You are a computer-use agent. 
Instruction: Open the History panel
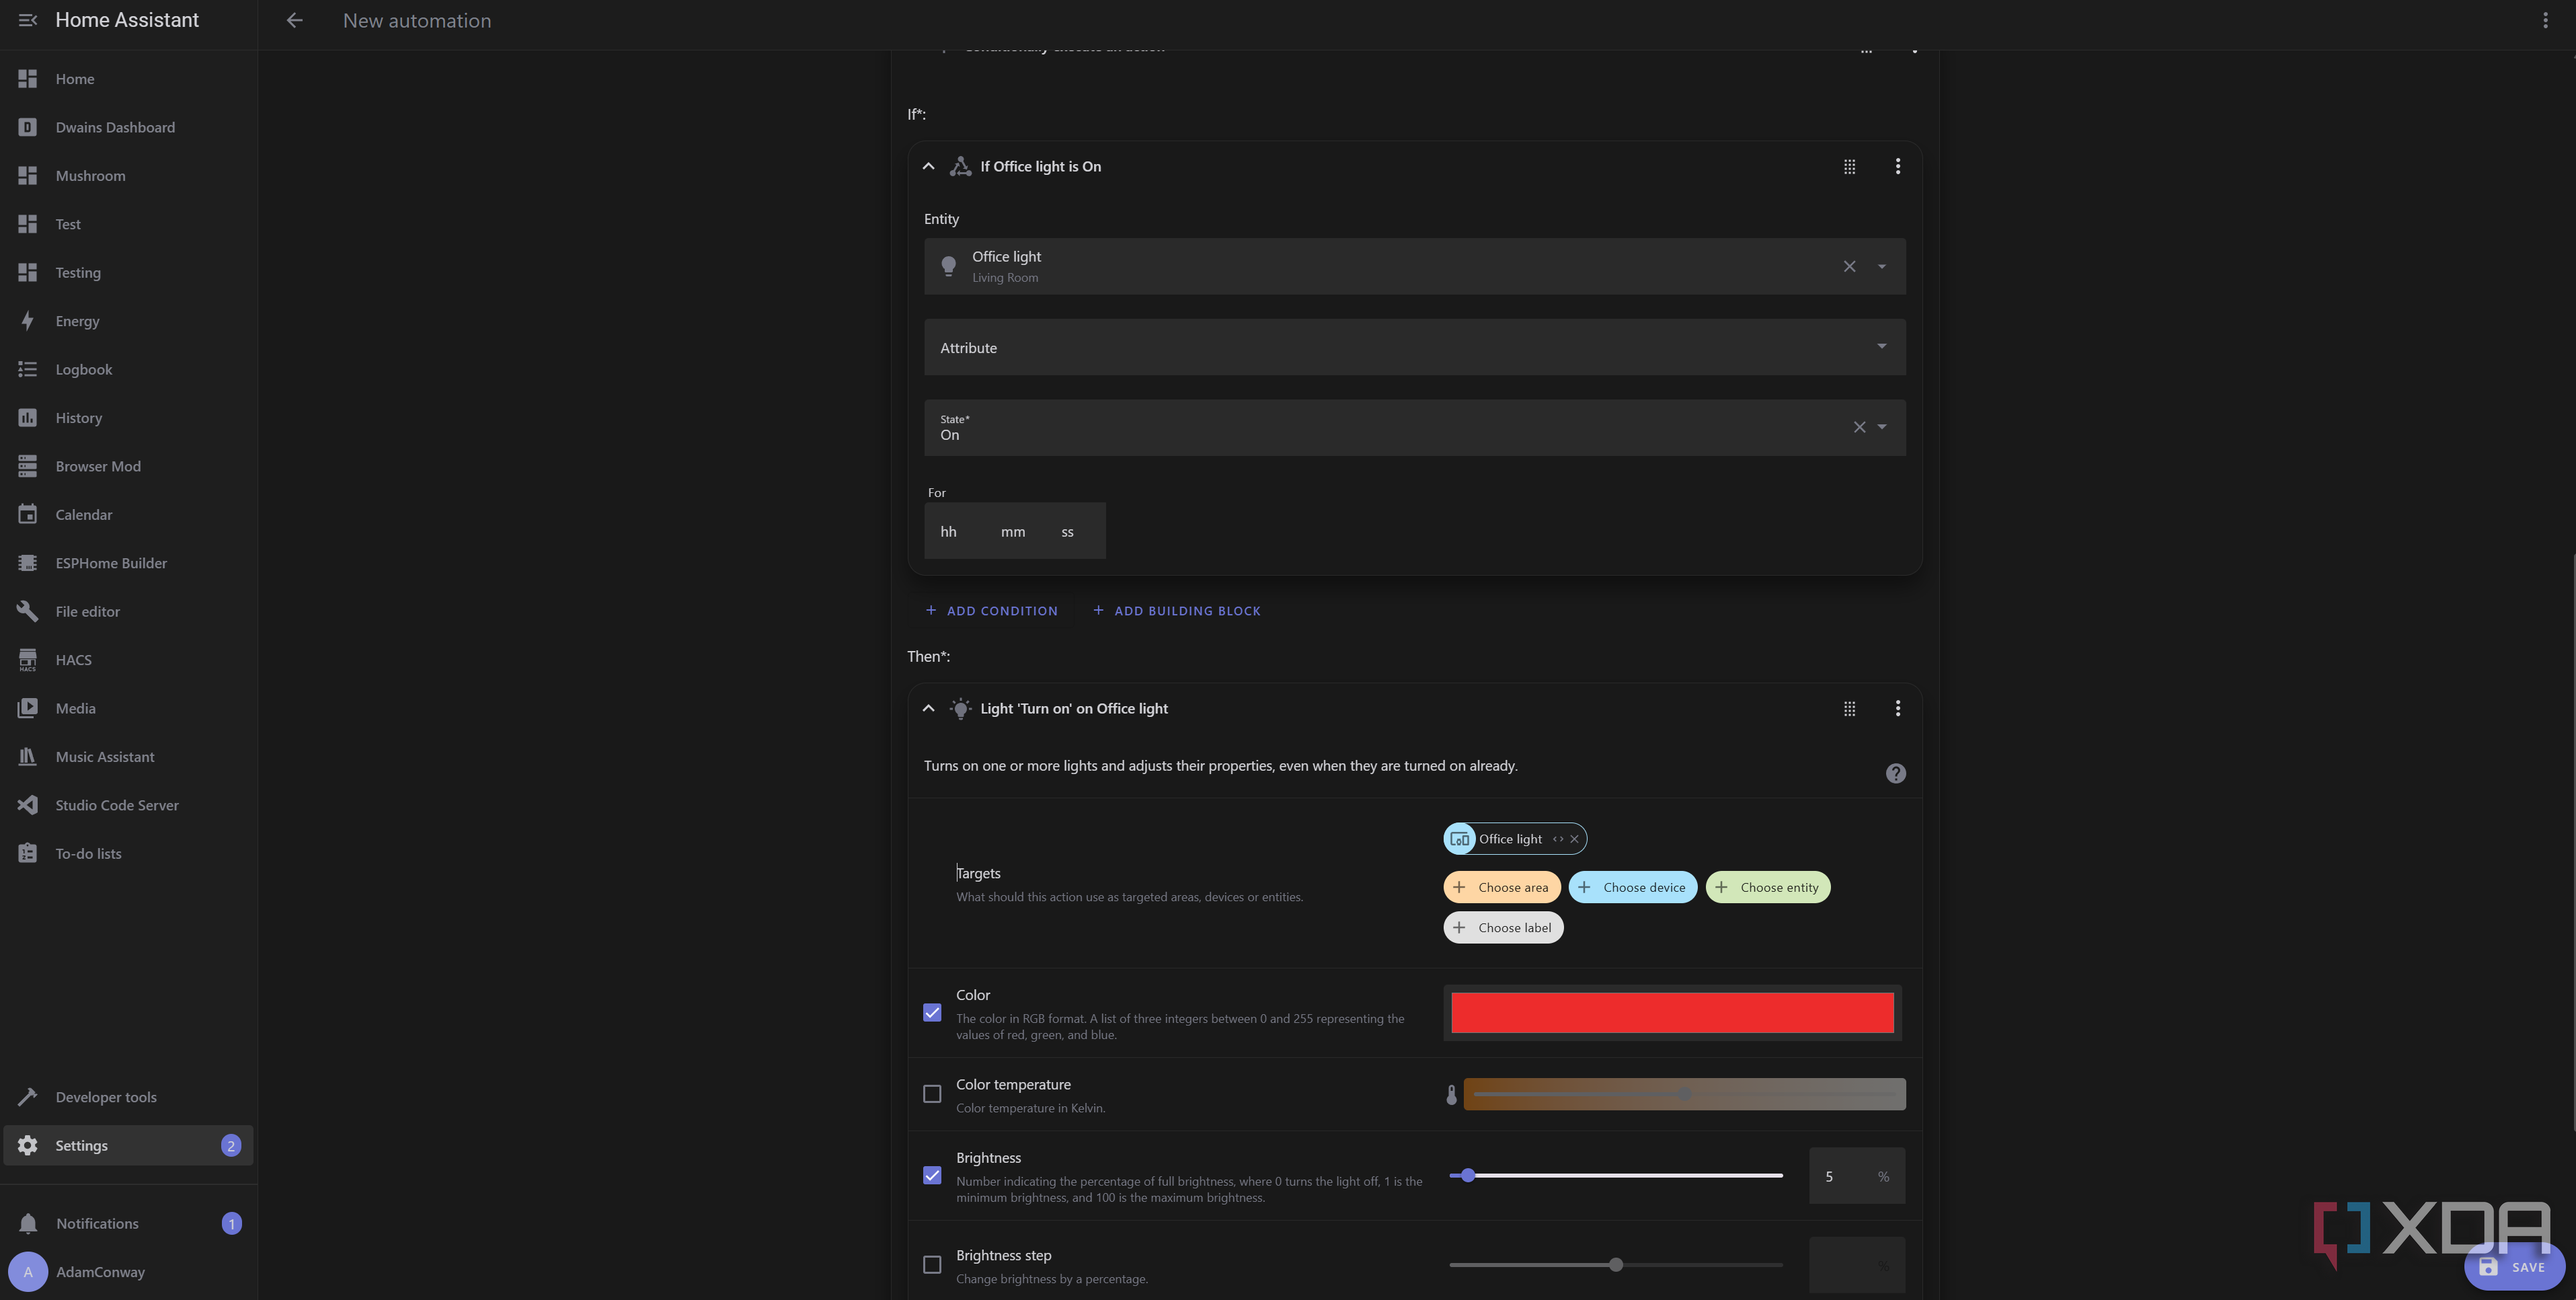(128, 418)
